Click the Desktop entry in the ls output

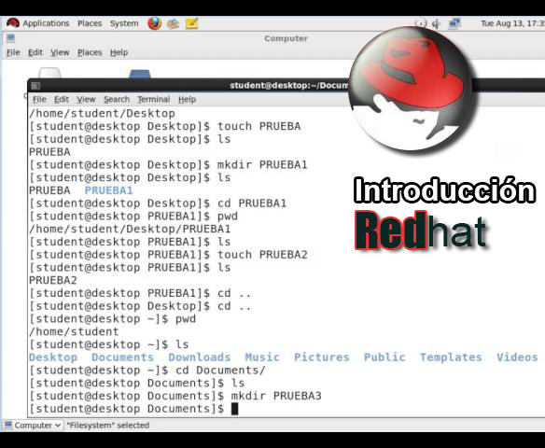[53, 357]
